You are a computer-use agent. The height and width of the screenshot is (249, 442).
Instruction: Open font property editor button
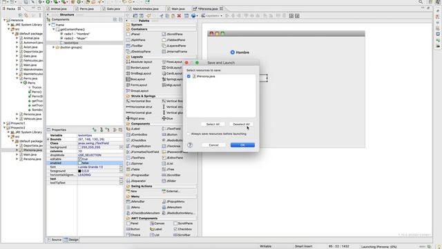121,167
